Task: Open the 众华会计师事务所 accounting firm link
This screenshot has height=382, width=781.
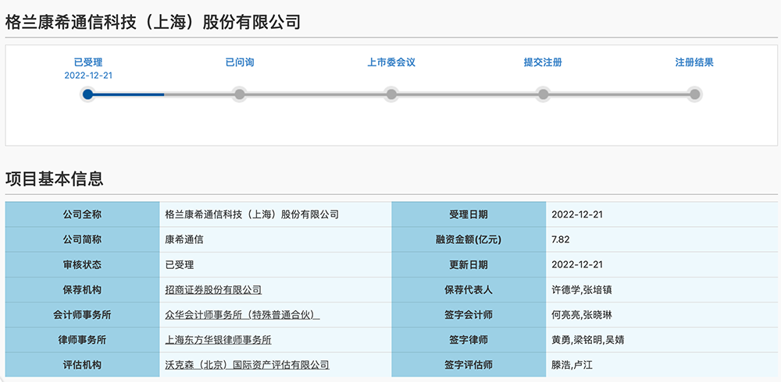Action: tap(242, 315)
